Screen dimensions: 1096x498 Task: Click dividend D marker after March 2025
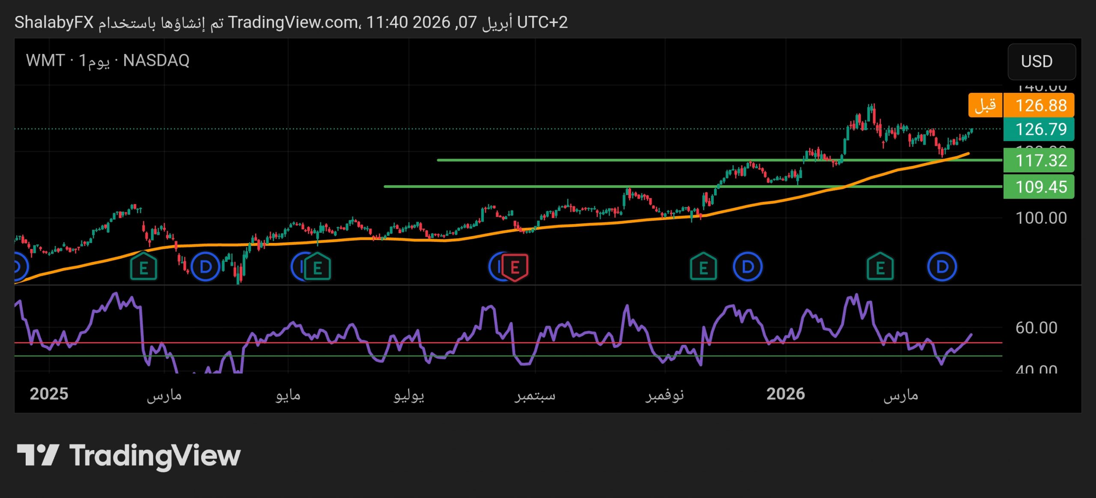(x=205, y=267)
